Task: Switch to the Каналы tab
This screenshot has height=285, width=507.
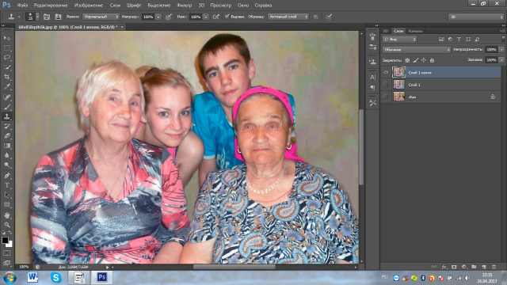Action: click(415, 31)
